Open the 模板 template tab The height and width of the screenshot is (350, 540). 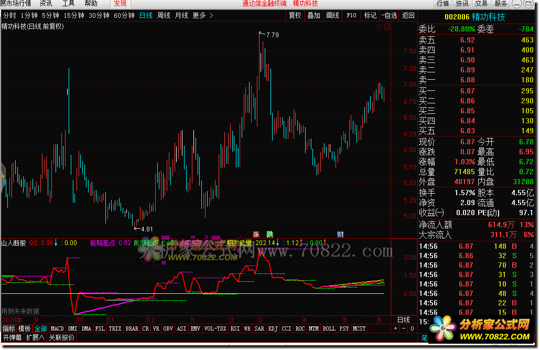tap(25, 328)
